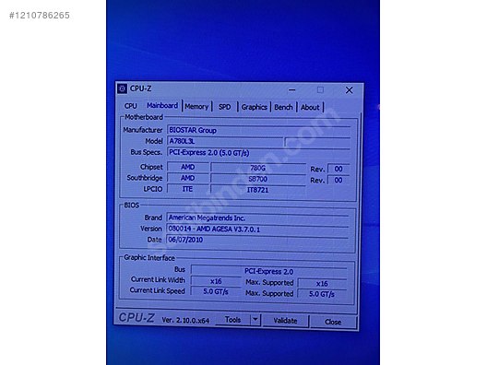Click Current Link Width value x16

coord(216,281)
